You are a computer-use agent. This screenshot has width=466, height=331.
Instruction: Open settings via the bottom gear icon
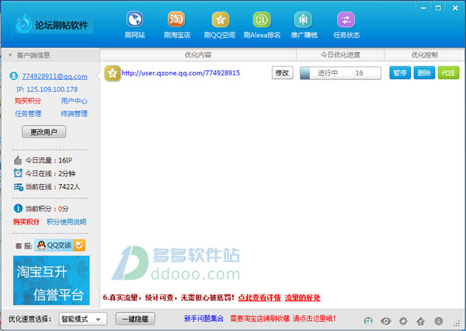click(403, 321)
